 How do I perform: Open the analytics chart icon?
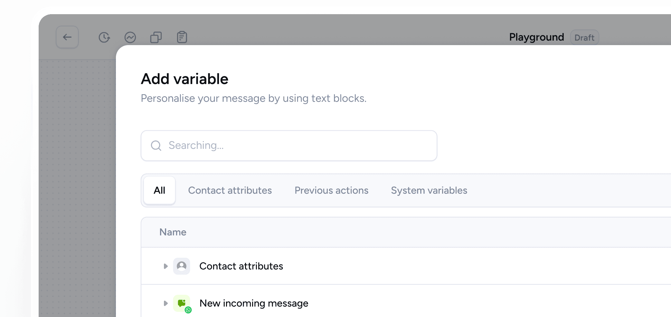click(130, 37)
